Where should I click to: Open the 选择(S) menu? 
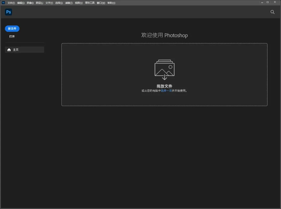(59, 3)
